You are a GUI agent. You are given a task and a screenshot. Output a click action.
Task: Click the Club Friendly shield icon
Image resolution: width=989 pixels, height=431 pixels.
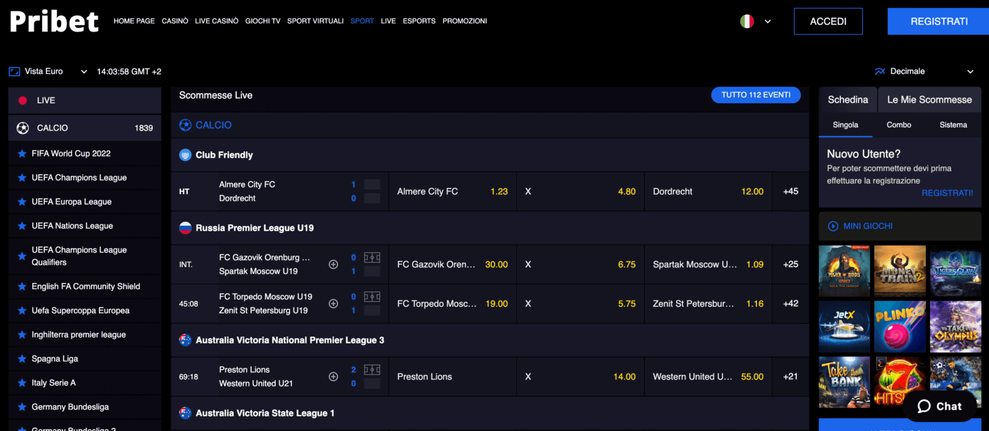pyautogui.click(x=185, y=155)
